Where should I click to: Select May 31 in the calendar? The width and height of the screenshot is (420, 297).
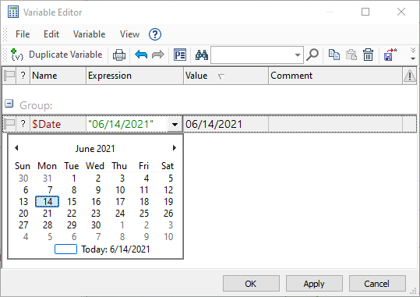coord(48,179)
